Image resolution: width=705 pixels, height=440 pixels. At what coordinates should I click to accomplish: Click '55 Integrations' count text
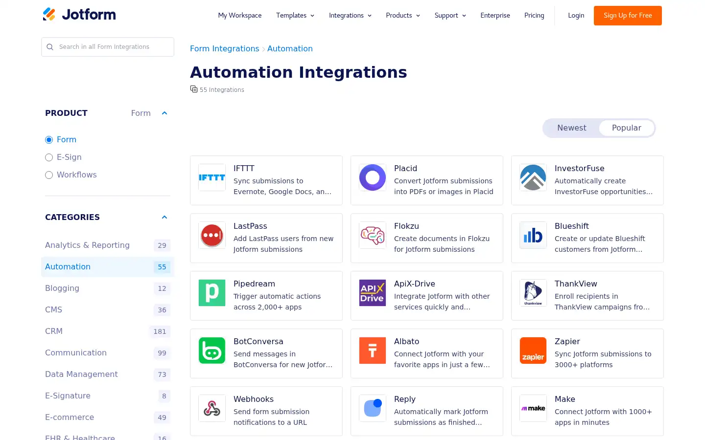(222, 90)
